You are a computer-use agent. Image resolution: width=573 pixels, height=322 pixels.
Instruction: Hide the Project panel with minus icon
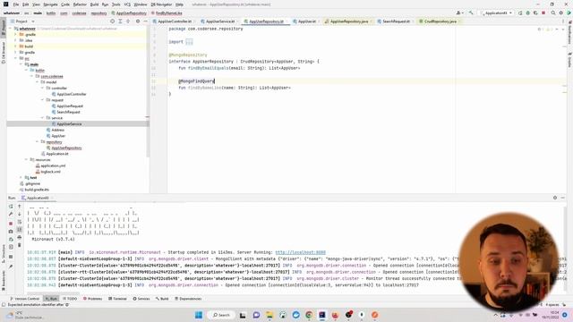[145, 21]
